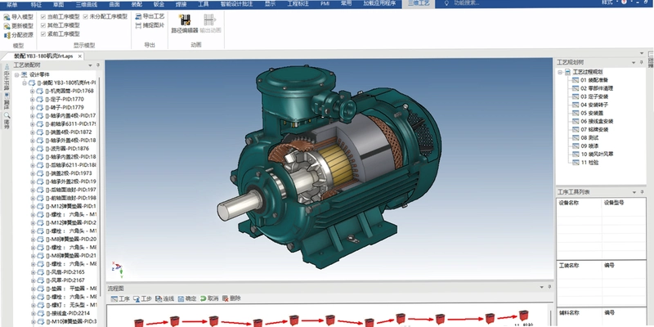Pin the 流程图 panel
The height and width of the screenshot is (327, 654).
549,288
